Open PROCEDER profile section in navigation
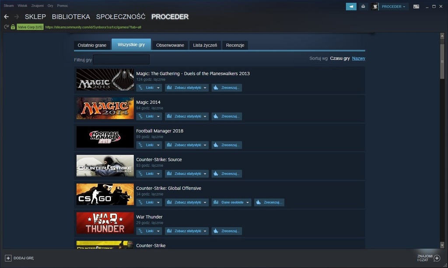 [170, 17]
